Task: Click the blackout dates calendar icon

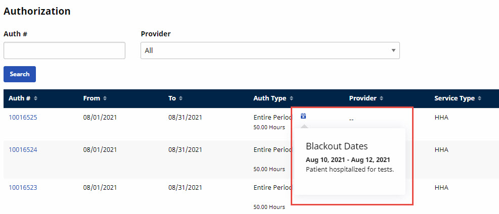Action: pyautogui.click(x=303, y=116)
